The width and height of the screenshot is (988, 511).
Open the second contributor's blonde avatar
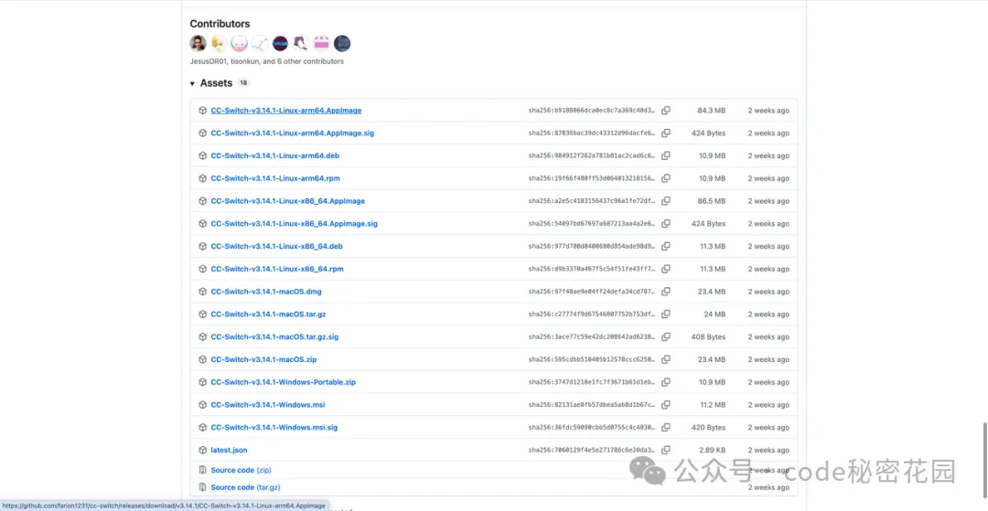click(x=219, y=44)
